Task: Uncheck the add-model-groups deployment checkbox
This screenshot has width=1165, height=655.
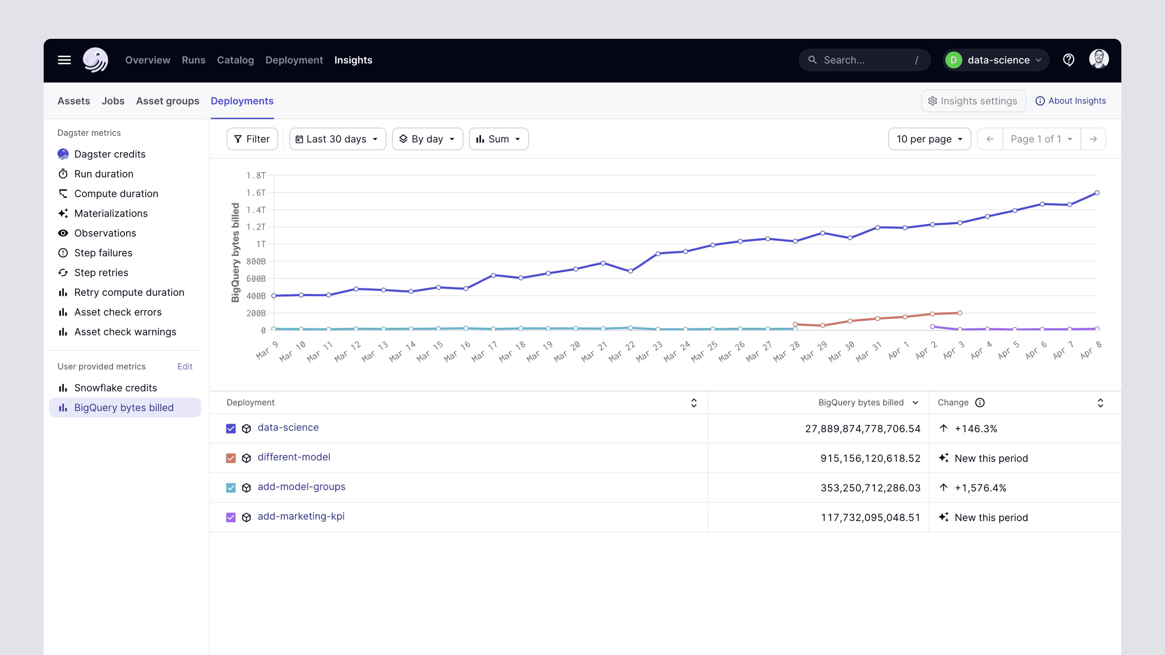Action: (231, 488)
